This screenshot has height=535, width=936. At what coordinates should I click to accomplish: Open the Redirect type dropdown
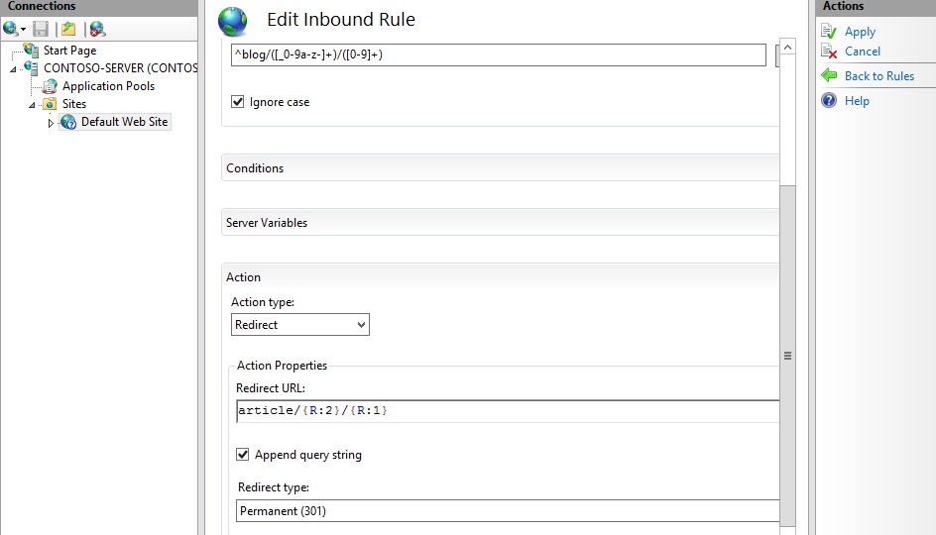click(x=508, y=511)
